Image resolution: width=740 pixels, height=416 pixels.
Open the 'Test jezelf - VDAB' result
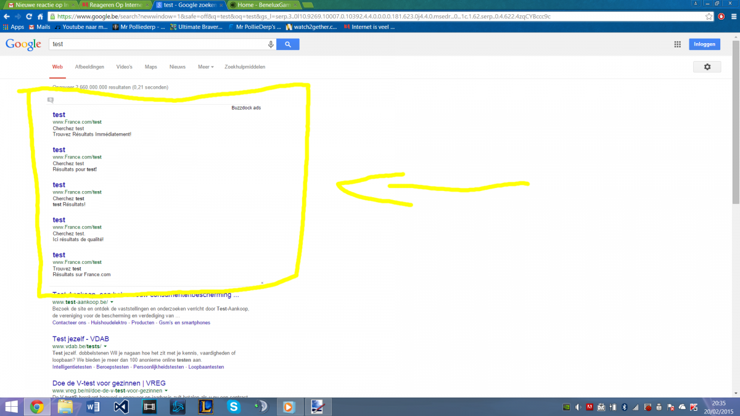click(x=81, y=339)
